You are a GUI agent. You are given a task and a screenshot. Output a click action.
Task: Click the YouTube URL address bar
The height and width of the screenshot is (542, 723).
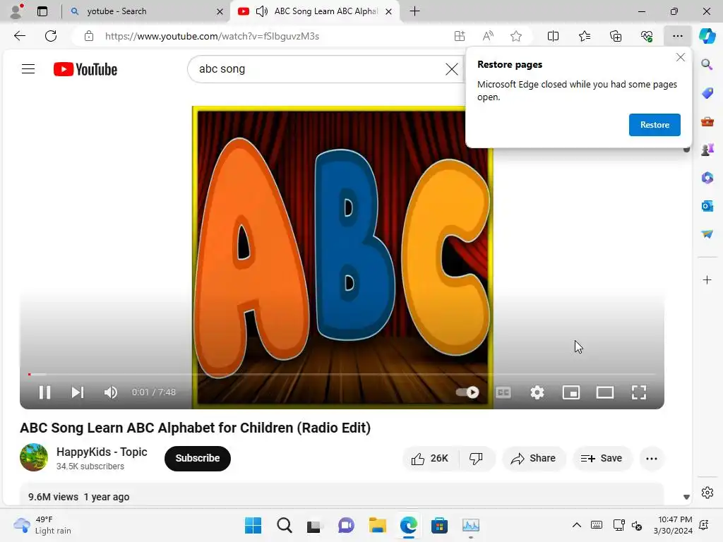coord(212,36)
